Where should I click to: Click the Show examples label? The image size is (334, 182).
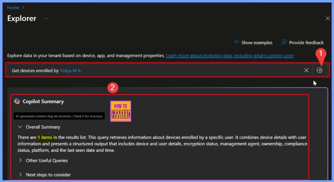pyautogui.click(x=257, y=43)
